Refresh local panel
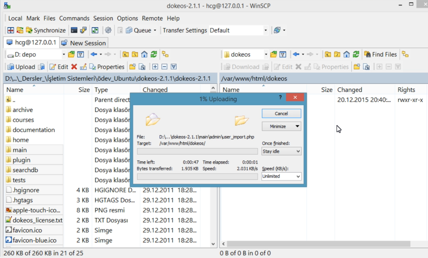Viewport: 428px width, 258px height. tap(154, 55)
